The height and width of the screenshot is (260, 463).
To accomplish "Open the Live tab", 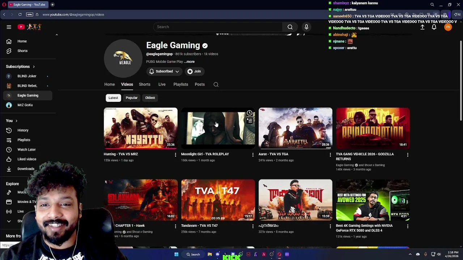I will pos(162,84).
